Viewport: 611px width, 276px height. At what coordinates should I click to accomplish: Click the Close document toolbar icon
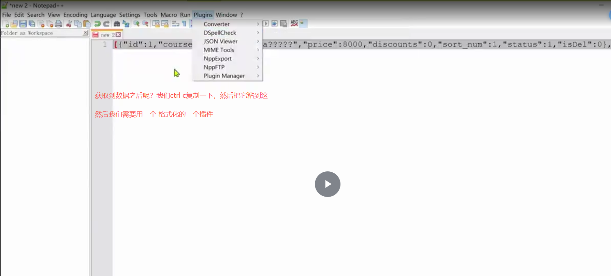click(x=41, y=24)
